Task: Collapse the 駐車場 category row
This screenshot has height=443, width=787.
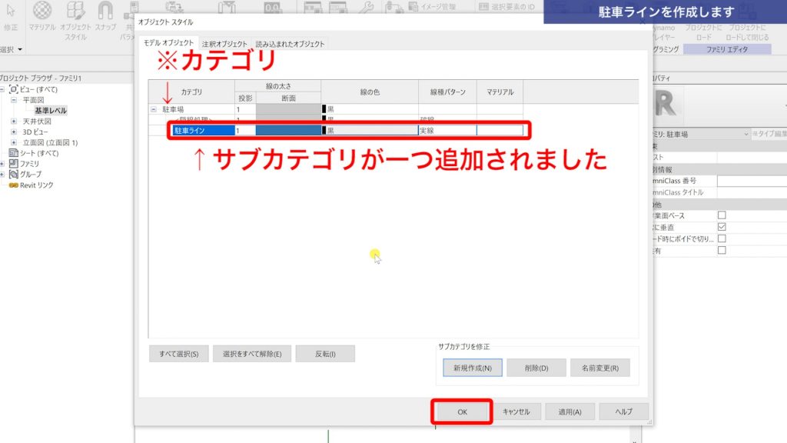Action: [154, 110]
